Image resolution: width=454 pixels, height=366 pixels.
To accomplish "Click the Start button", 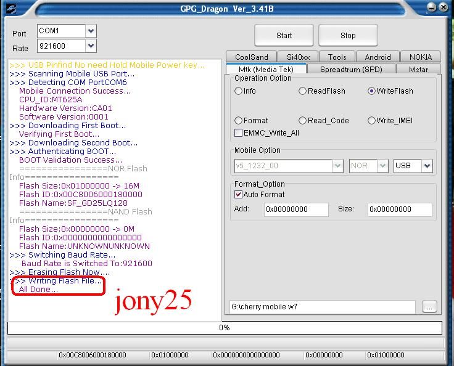I will click(284, 35).
